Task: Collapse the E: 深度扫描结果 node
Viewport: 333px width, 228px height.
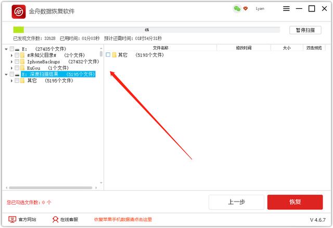Action: point(6,75)
